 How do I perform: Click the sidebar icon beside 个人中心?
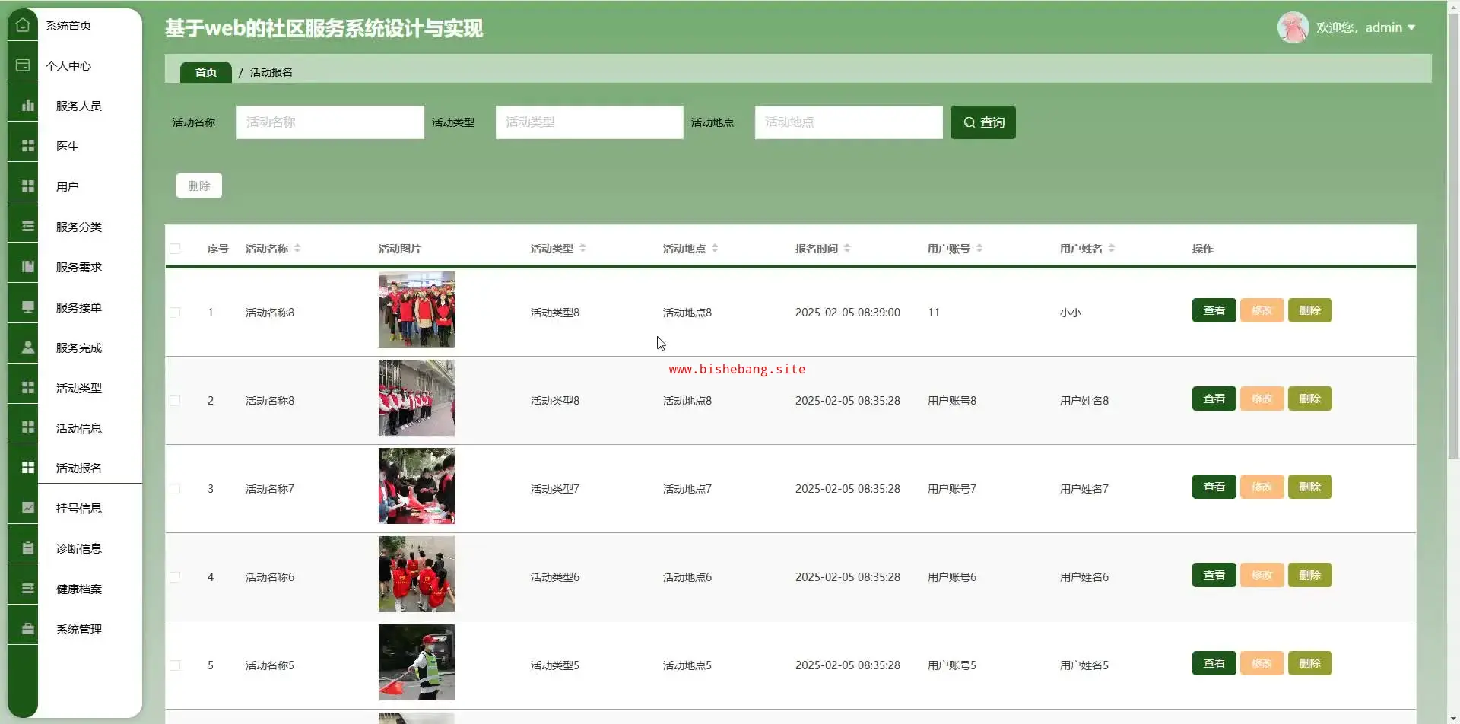23,65
